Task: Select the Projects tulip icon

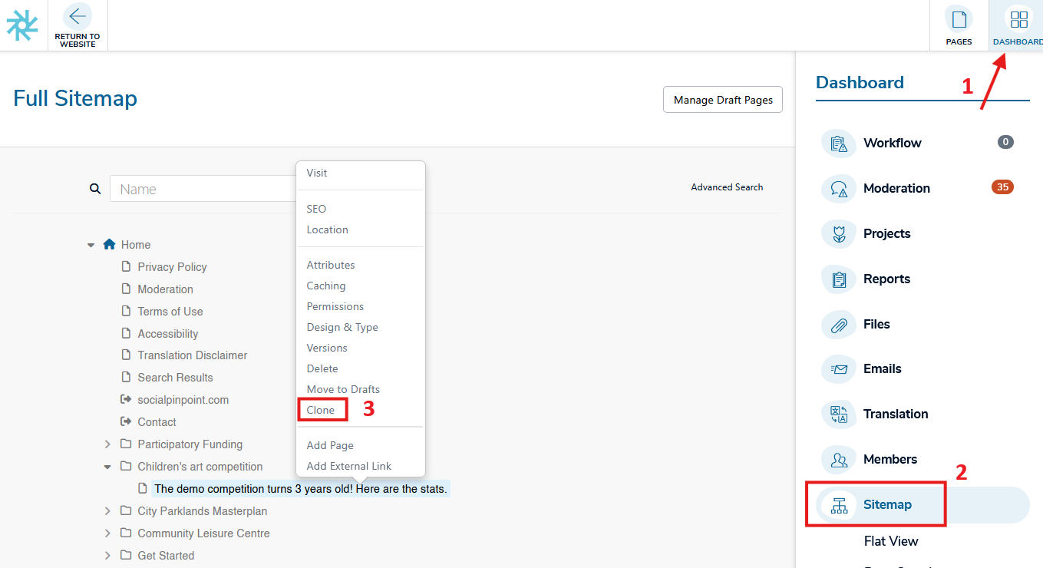Action: tap(839, 234)
